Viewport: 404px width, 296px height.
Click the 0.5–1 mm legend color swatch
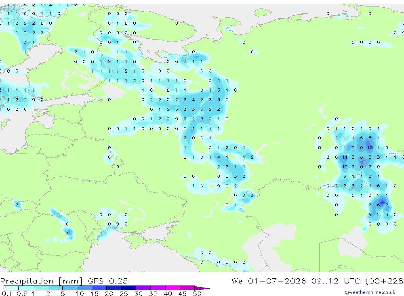point(25,288)
